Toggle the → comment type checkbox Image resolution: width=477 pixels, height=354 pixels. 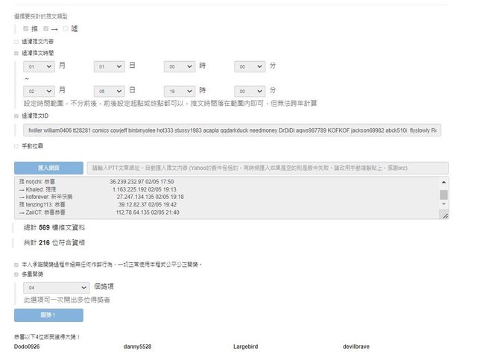[46, 28]
